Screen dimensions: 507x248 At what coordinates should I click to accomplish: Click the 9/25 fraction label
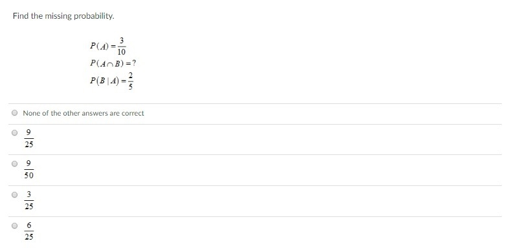pos(28,138)
